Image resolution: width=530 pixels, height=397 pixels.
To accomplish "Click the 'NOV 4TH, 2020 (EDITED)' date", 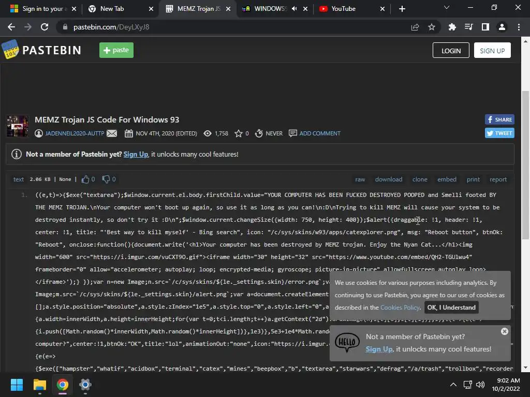I will click(x=166, y=133).
